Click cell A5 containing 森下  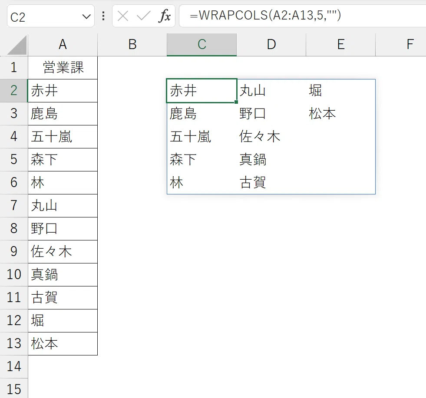63,160
